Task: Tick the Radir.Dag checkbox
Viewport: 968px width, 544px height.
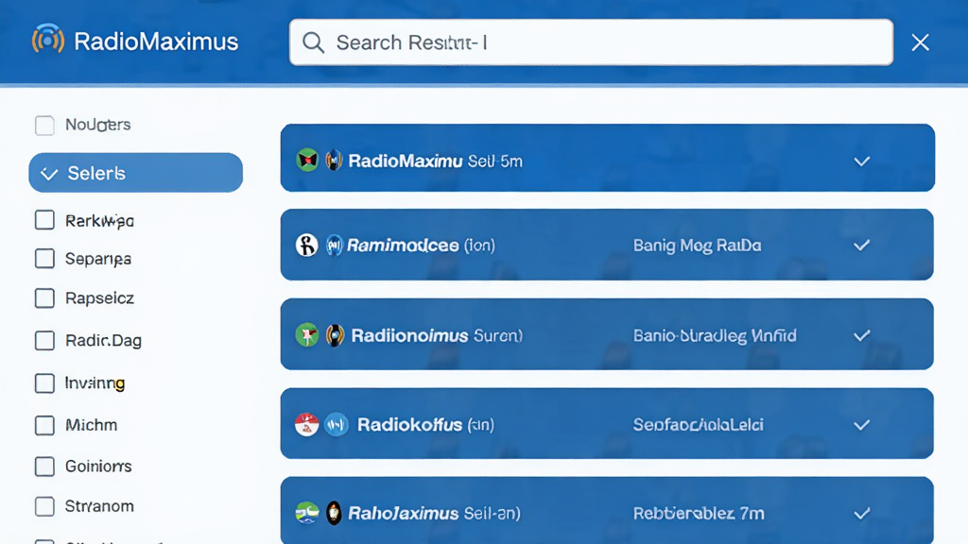Action: (44, 340)
